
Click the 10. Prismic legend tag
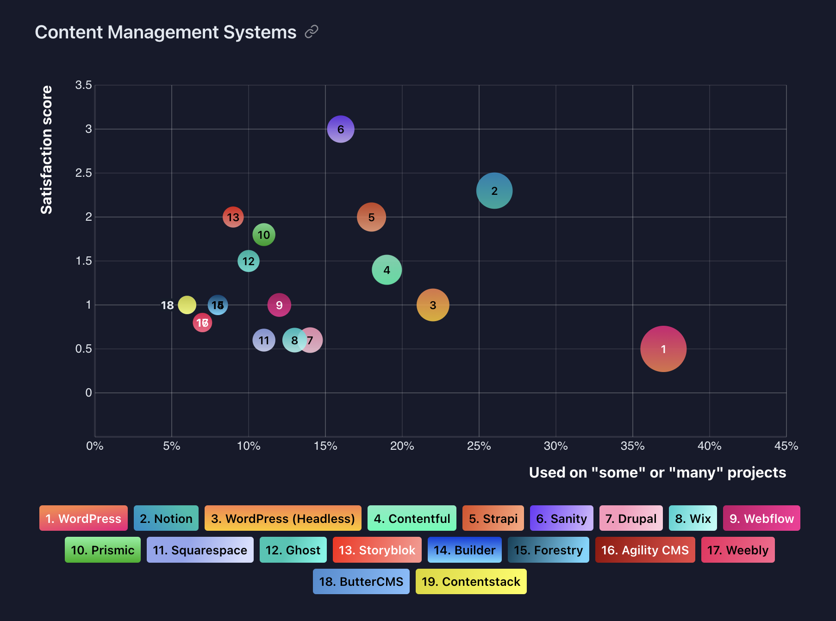103,550
